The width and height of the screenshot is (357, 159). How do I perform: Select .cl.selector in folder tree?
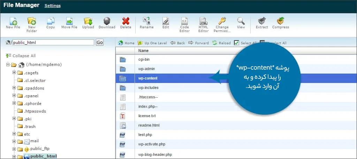(x=35, y=81)
